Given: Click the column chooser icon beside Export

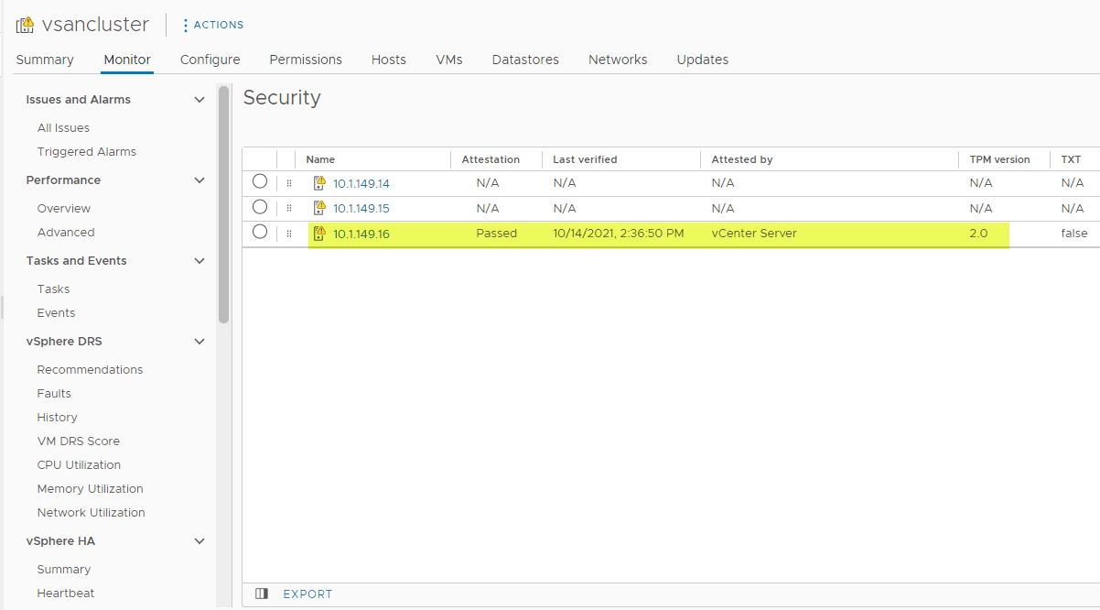Looking at the screenshot, I should pyautogui.click(x=262, y=594).
